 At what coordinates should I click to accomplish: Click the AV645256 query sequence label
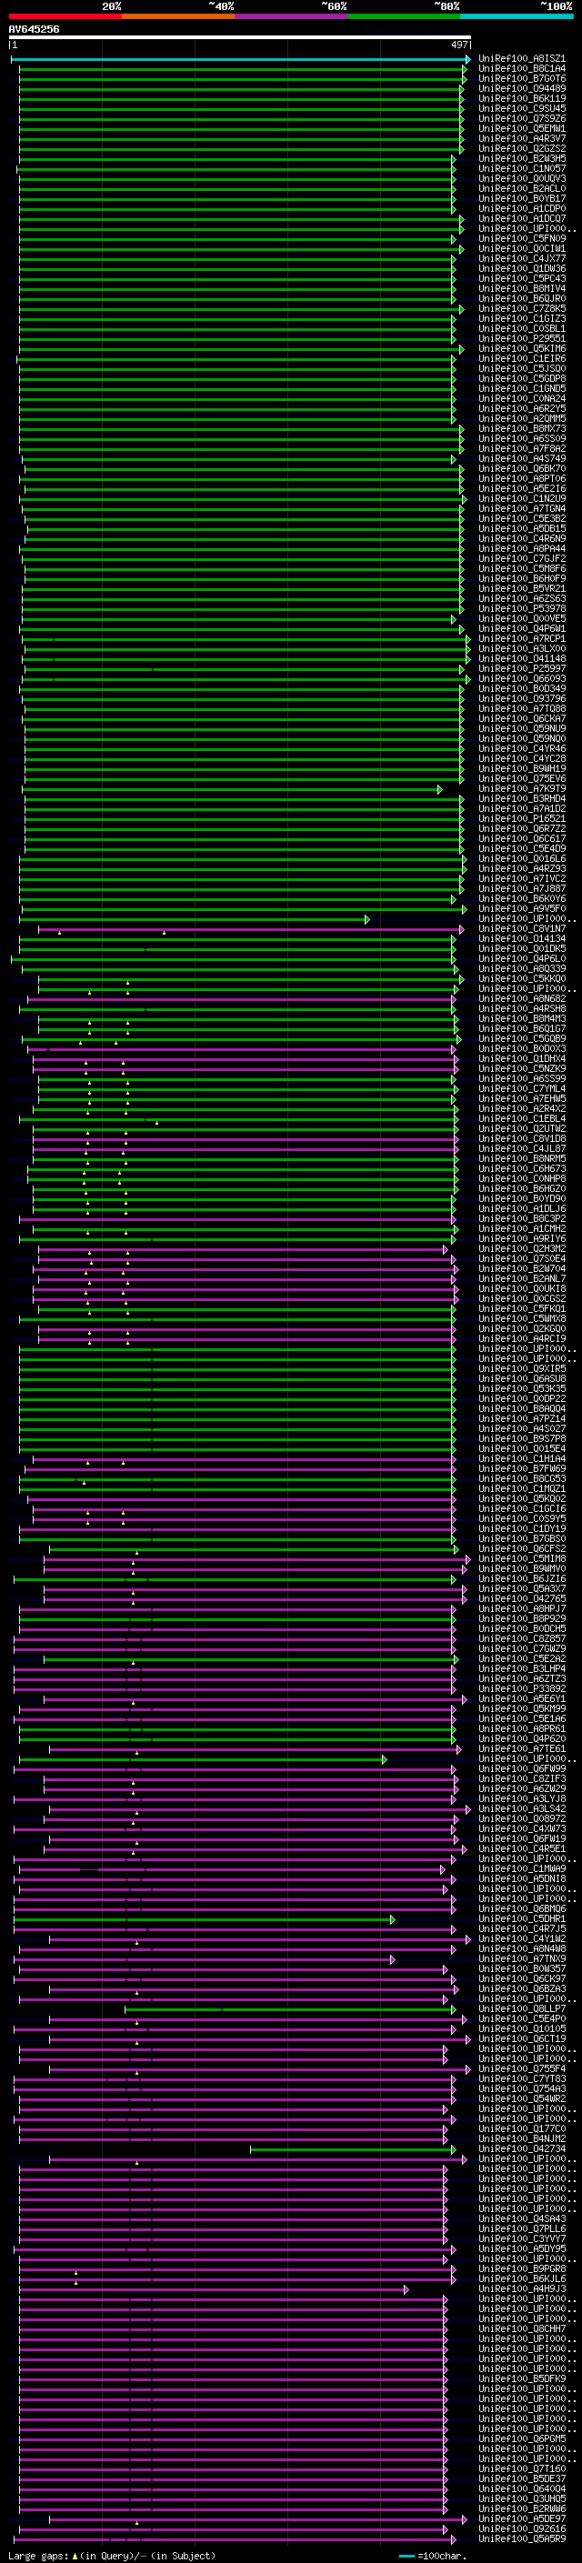tap(34, 30)
